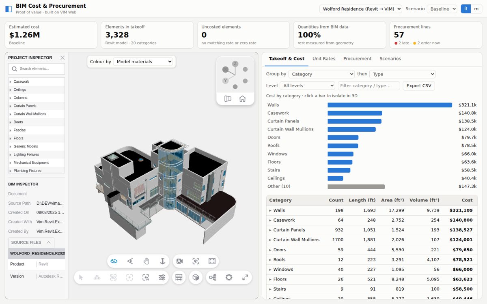Click the Procurement lines summary card
Screen dimensions: 487x304
click(x=435, y=35)
